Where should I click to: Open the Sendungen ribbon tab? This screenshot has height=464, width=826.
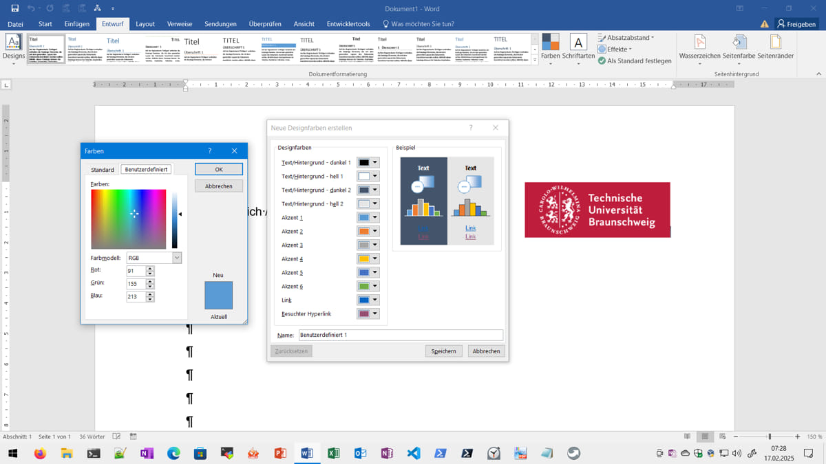(220, 23)
